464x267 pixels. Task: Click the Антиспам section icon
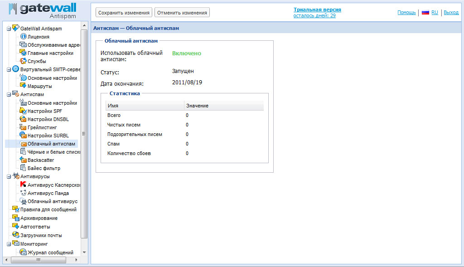[16, 94]
